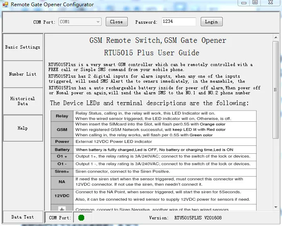
Task: Click the Siren+ row label
Action: point(62,172)
